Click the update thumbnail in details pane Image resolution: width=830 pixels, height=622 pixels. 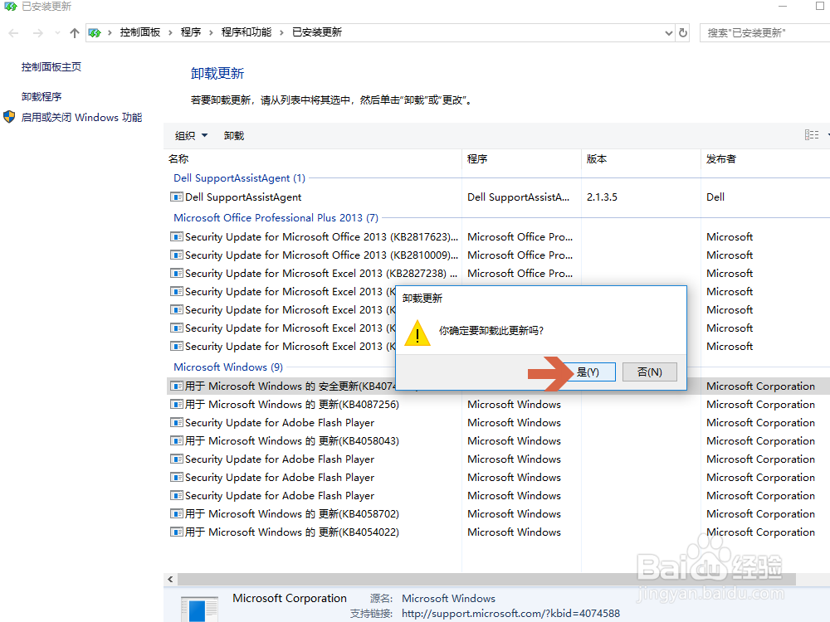click(199, 609)
